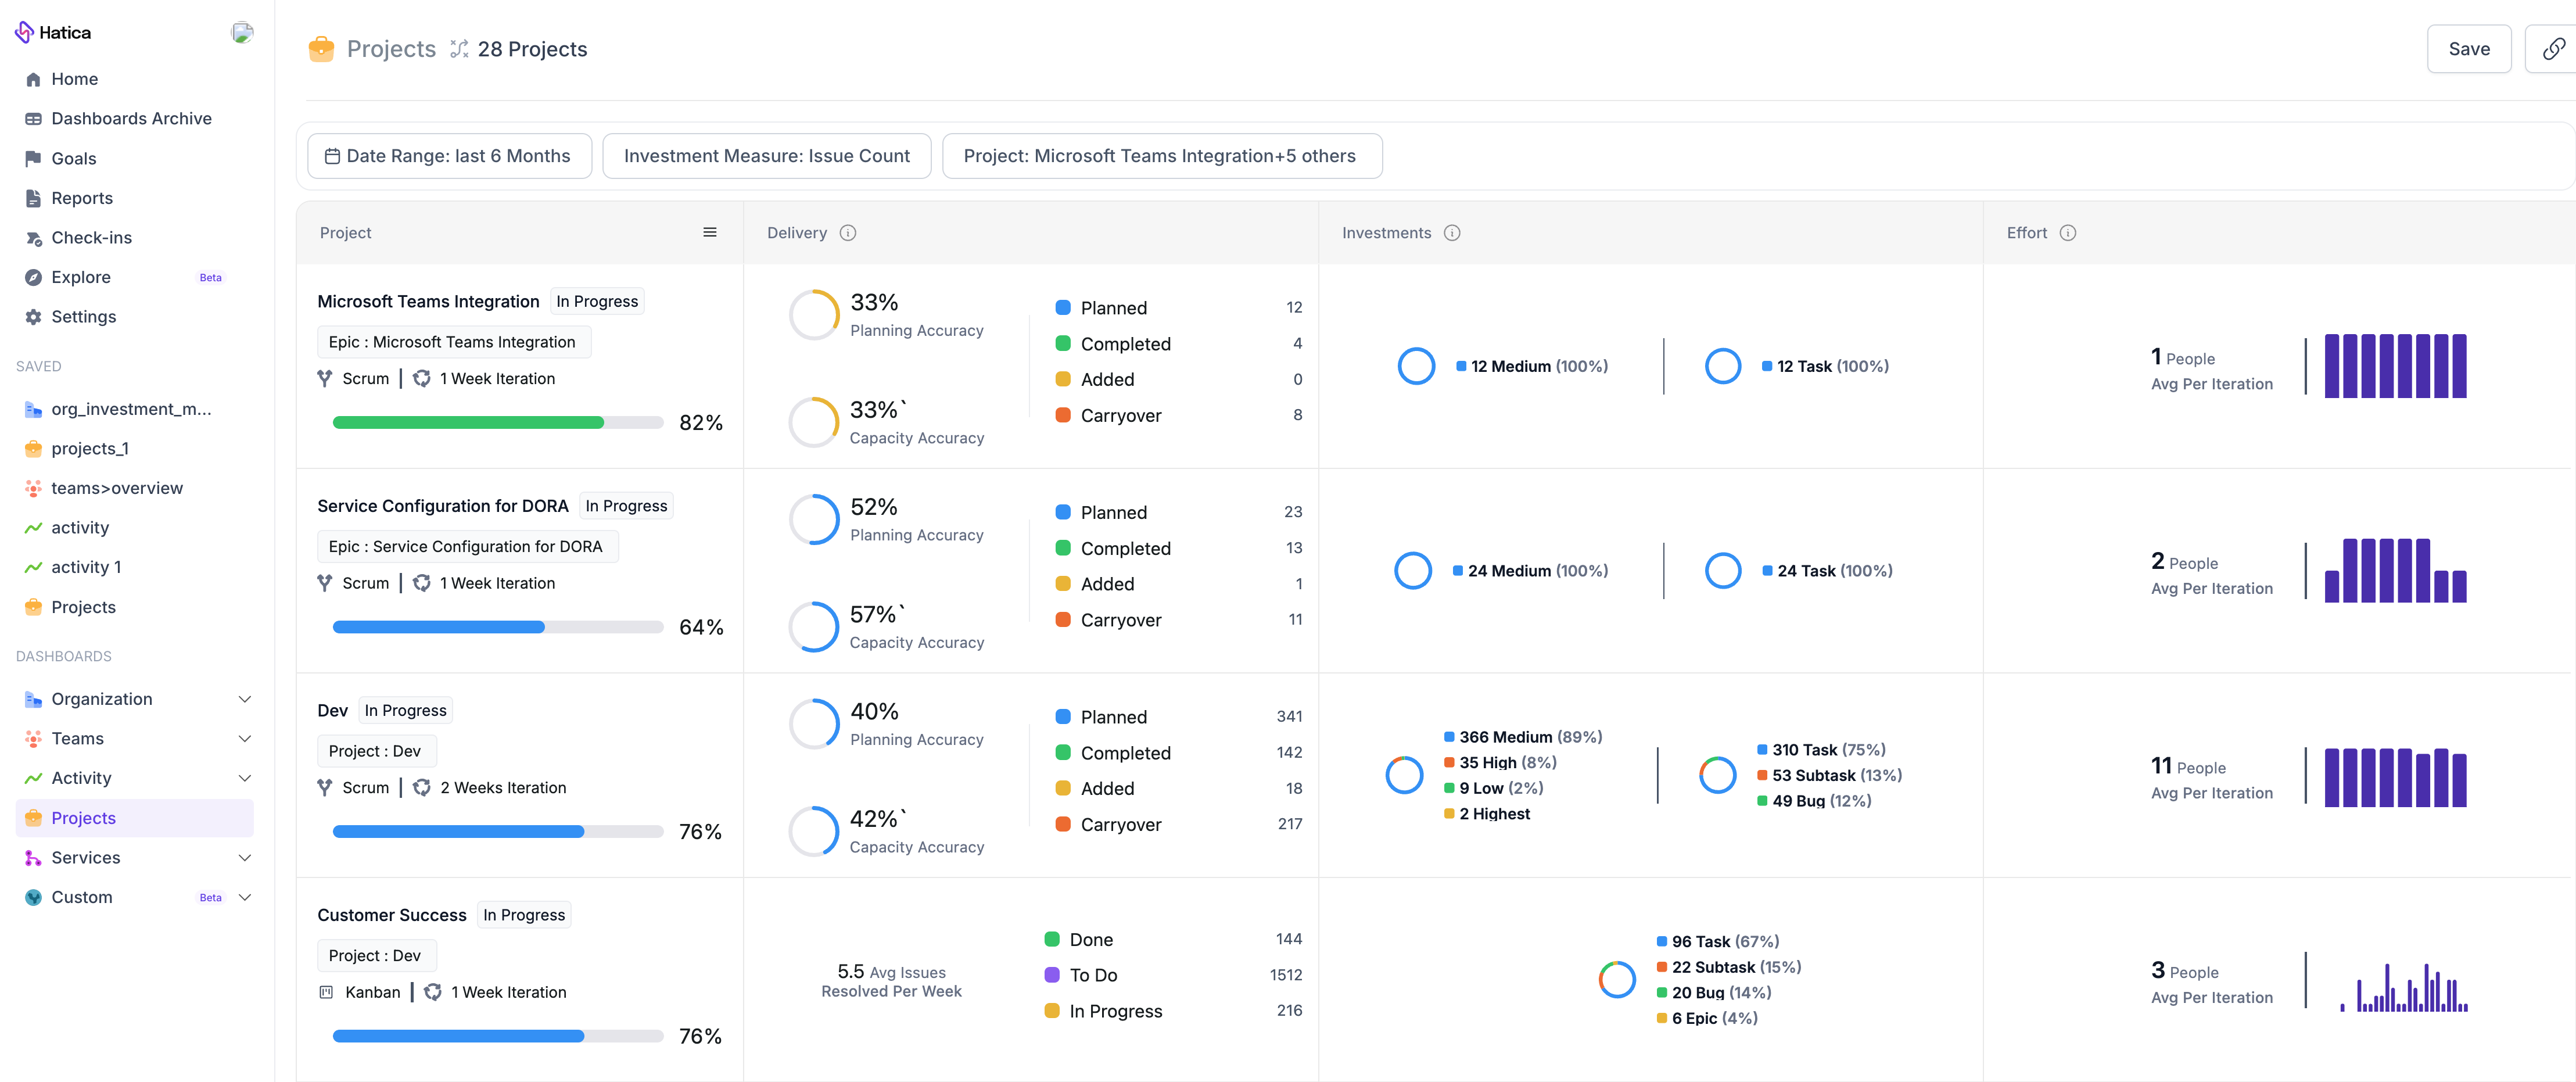Open Reports section in sidebar

coord(82,198)
